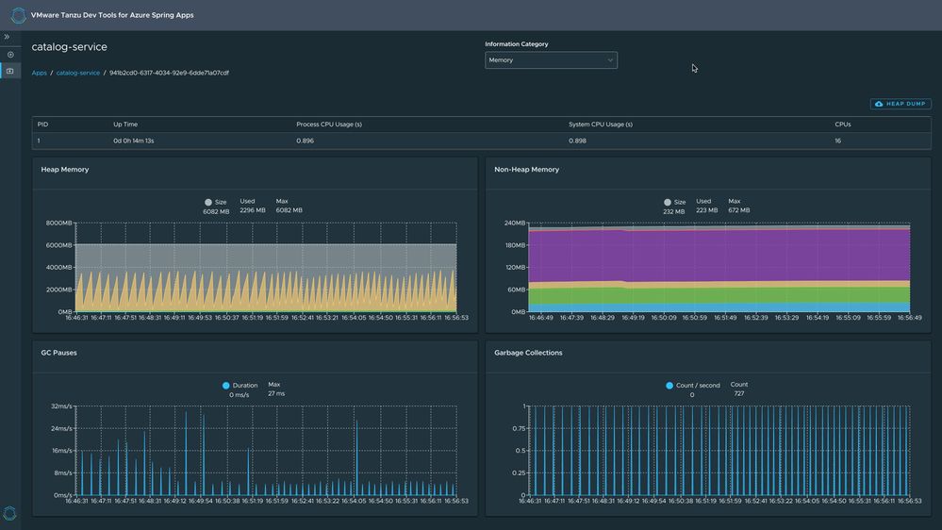Viewport: 942px width, 530px height.
Task: Click the PID column header
Action: coord(42,124)
